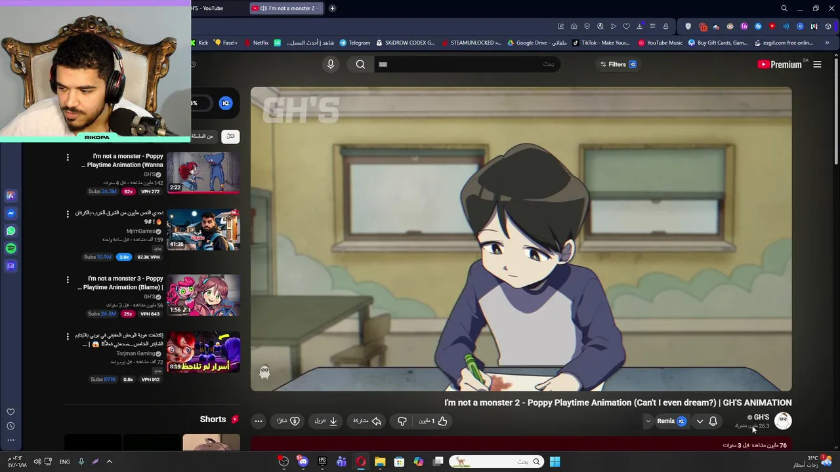840x472 pixels.
Task: Switch to the "I'm not a monster 2" tab
Action: [287, 8]
